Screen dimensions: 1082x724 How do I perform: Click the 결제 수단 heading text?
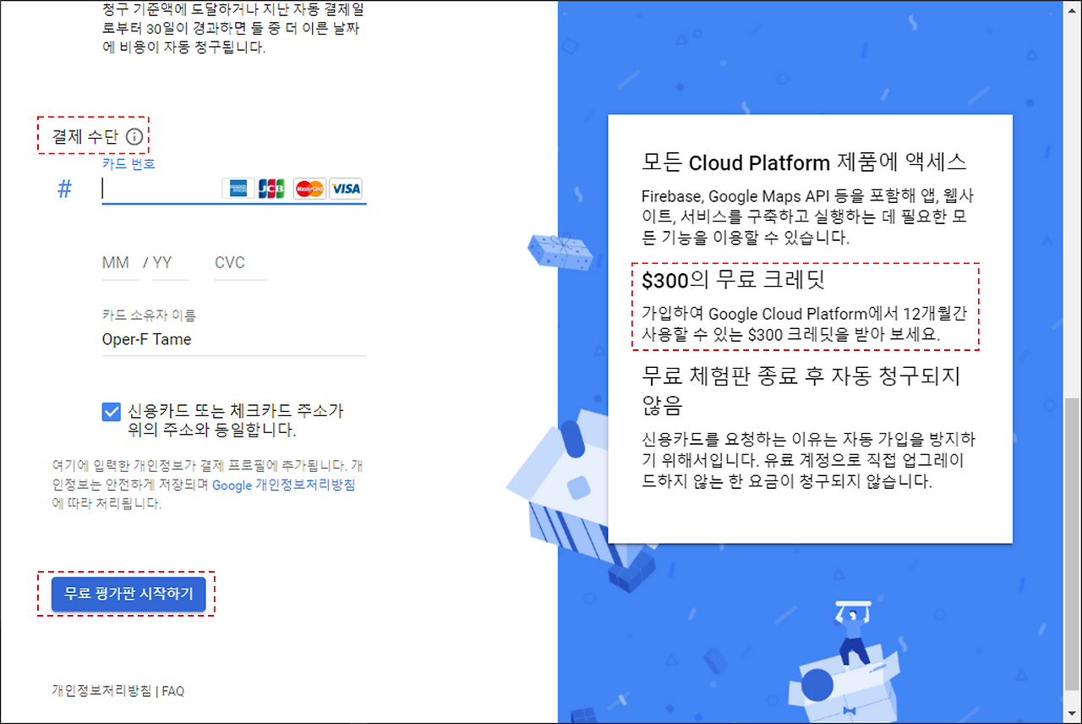click(x=85, y=137)
